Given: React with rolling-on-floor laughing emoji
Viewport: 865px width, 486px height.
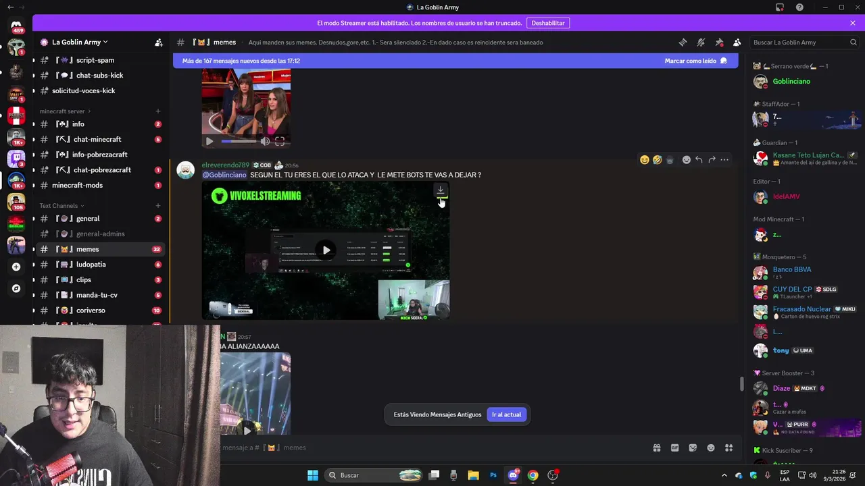Looking at the screenshot, I should (657, 160).
